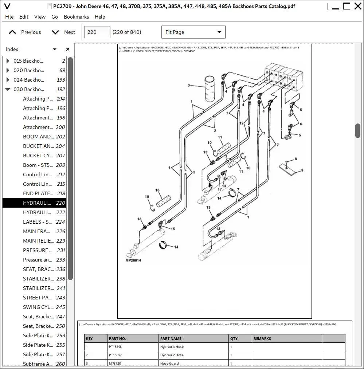Go to BOOM AND... bookmark page 202
The height and width of the screenshot is (369, 364).
coord(34,137)
